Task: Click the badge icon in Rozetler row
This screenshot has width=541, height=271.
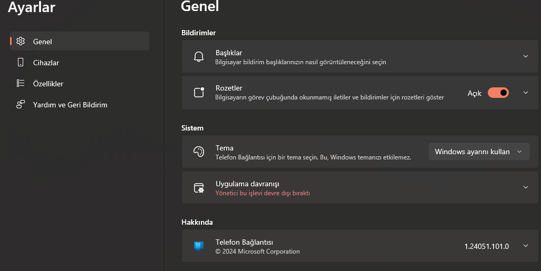Action: (199, 92)
